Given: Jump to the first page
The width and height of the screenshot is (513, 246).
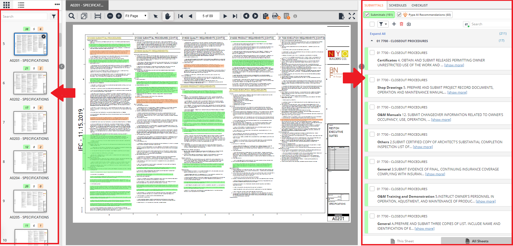Looking at the screenshot, I should coord(181,16).
